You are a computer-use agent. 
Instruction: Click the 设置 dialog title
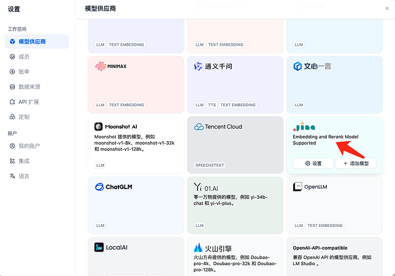click(14, 9)
